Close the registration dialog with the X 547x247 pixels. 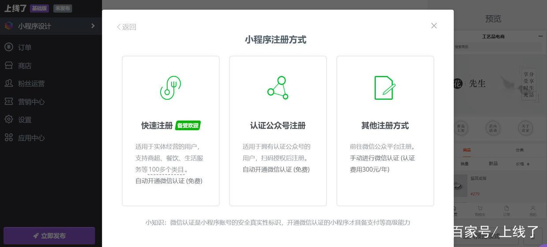pos(434,26)
